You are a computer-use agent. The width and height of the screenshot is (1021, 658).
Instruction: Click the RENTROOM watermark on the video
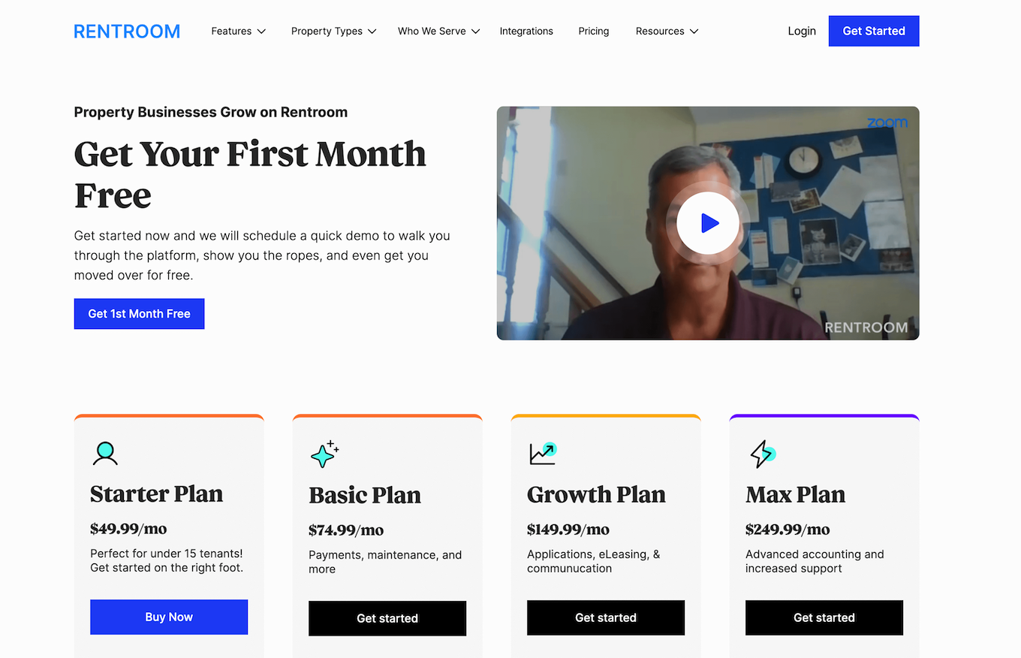pos(865,327)
